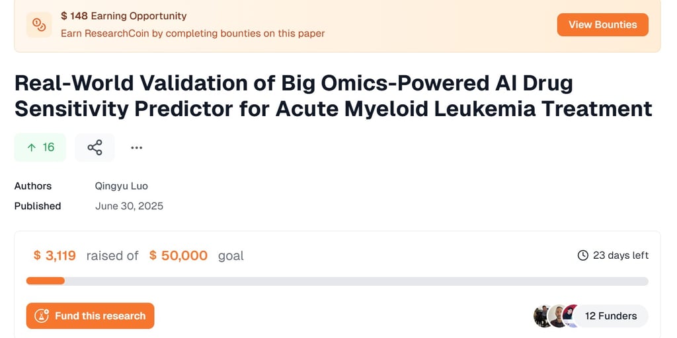
Task: Open the three-dot more options menu
Action: 136,148
